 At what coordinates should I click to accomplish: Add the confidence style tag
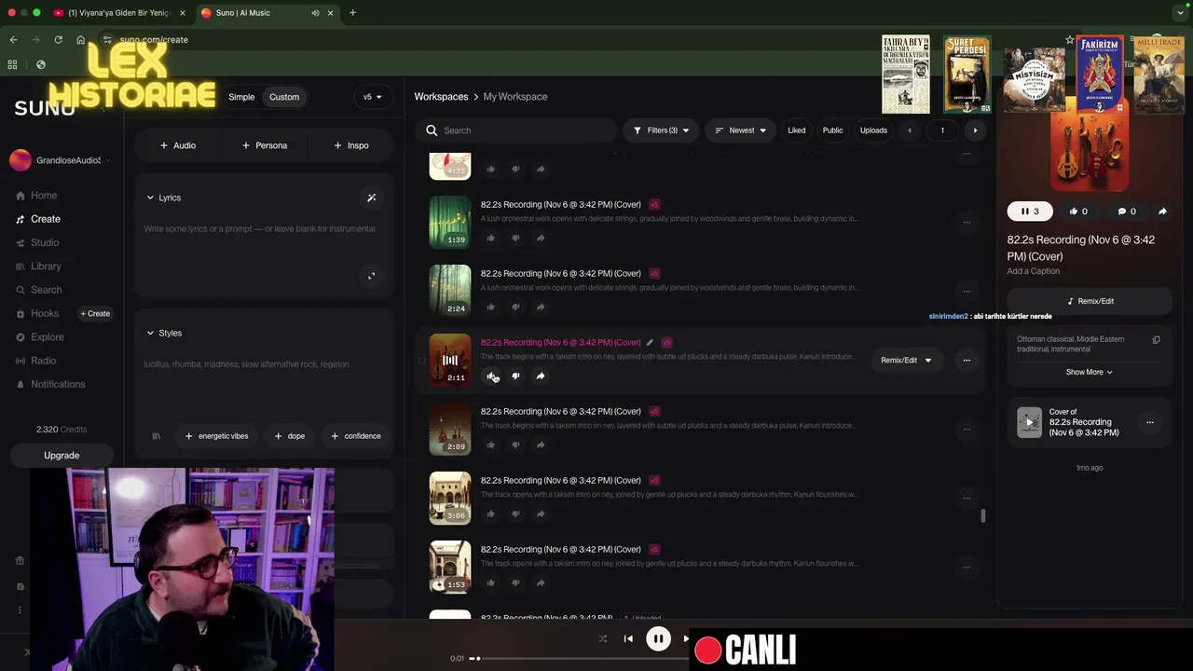coord(356,436)
